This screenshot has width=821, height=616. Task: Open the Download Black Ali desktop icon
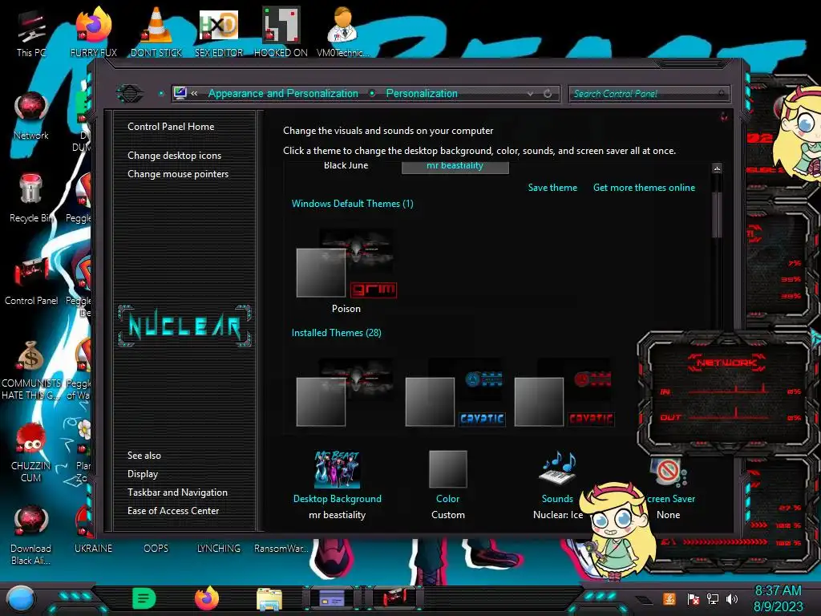point(31,535)
